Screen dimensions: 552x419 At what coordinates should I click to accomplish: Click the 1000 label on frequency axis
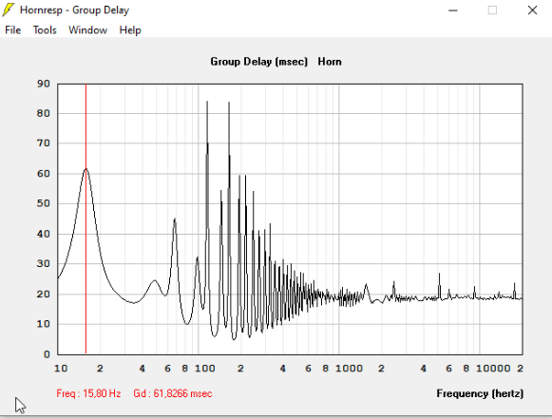[x=349, y=369]
